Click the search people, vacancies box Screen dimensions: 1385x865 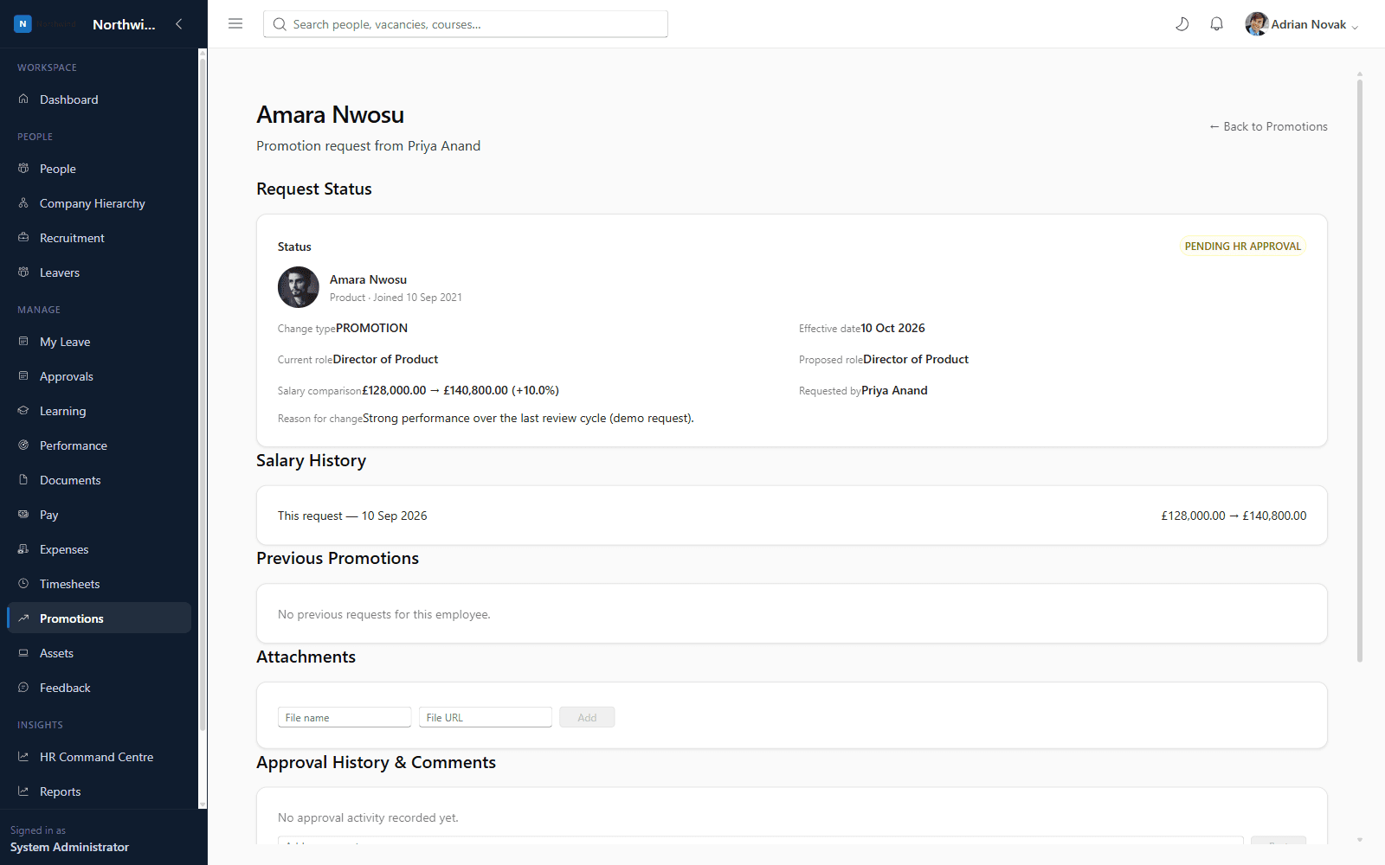pyautogui.click(x=466, y=24)
